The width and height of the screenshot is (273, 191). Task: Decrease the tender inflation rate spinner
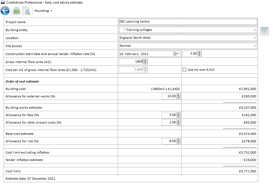[x=199, y=55]
